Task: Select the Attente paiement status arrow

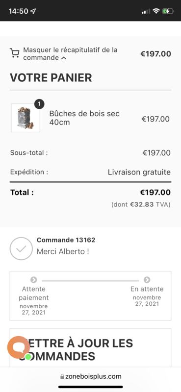Action: 33,279
